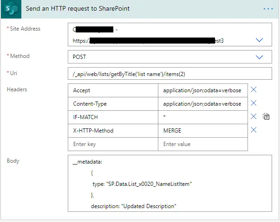The width and height of the screenshot is (280, 222).
Task: Click the X-HTTP-Method key cell
Action: coord(113,131)
